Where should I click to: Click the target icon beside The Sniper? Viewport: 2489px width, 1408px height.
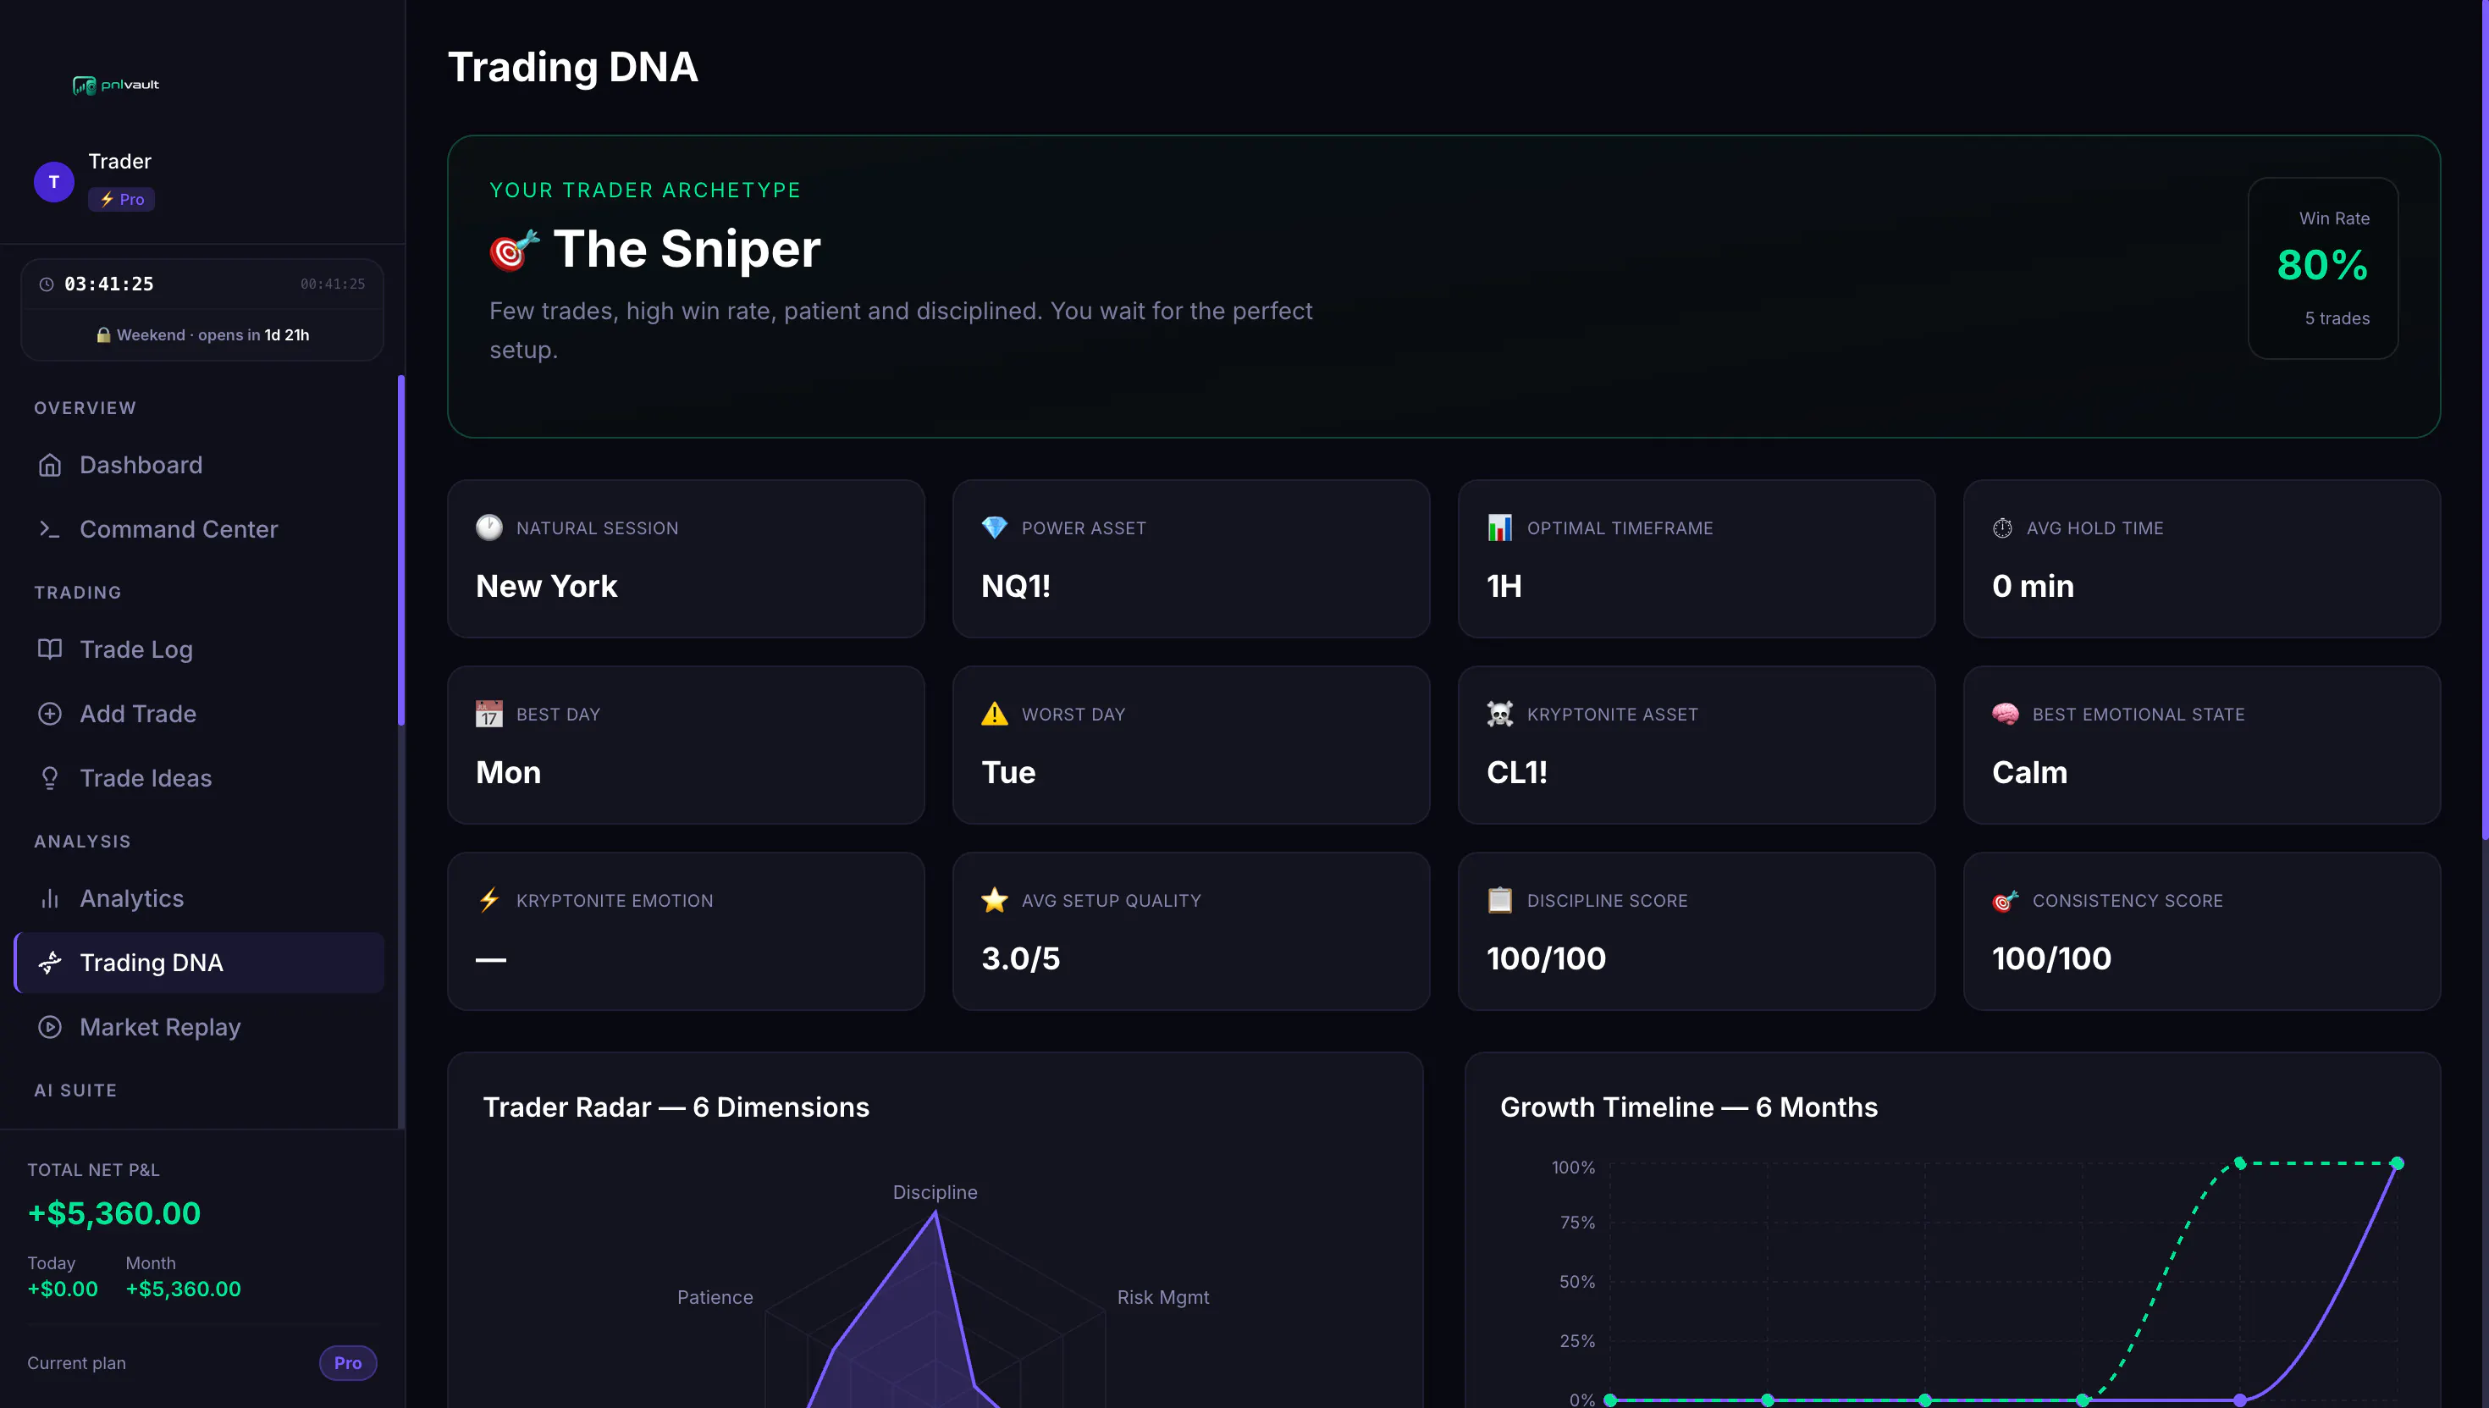(x=514, y=250)
